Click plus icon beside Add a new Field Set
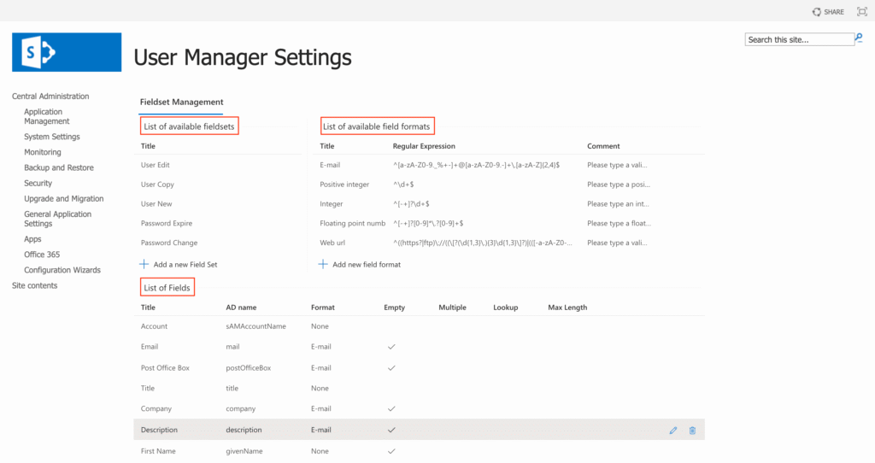This screenshot has width=875, height=463. click(144, 264)
